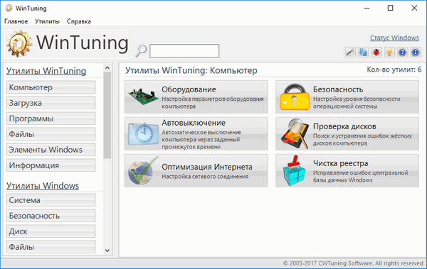Open the Утилиты menu
Viewport: 427px width, 269px height.
click(47, 21)
